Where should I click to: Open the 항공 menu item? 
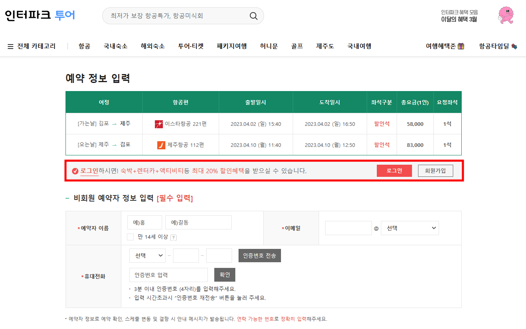(x=84, y=46)
